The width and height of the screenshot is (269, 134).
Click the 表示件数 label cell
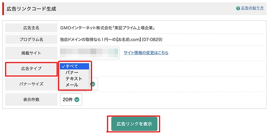point(31,100)
